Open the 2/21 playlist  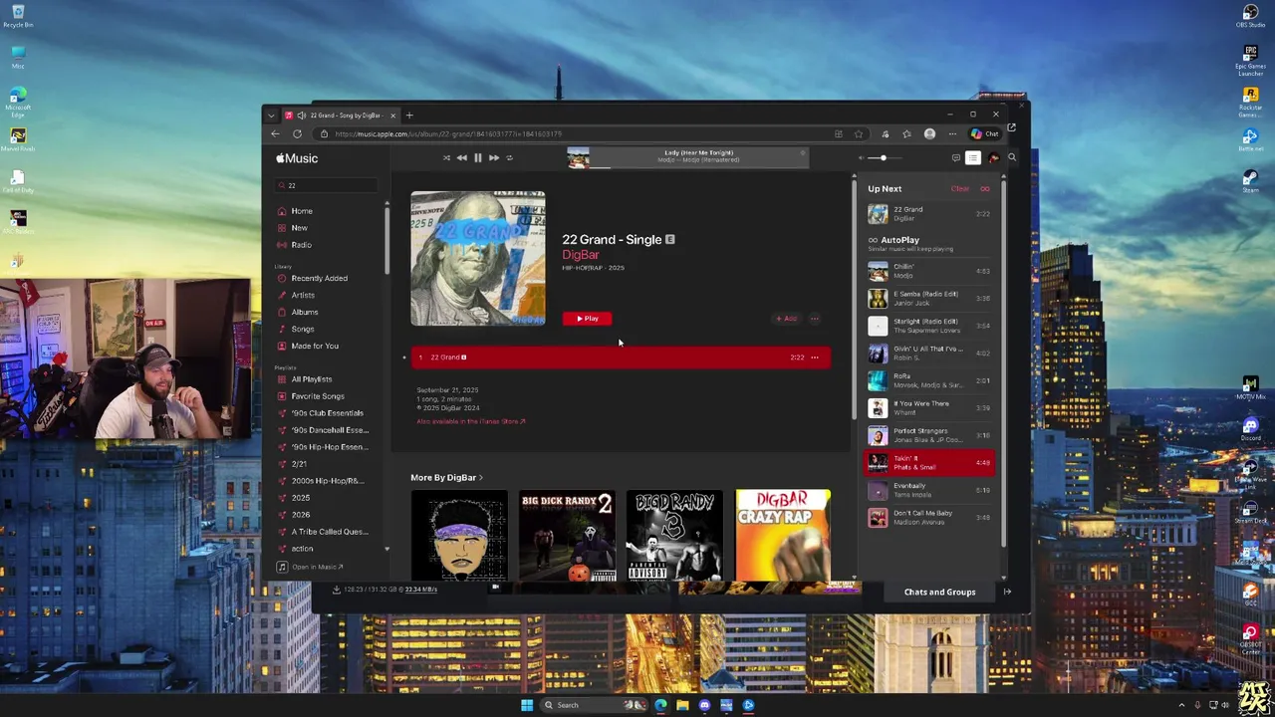[299, 464]
